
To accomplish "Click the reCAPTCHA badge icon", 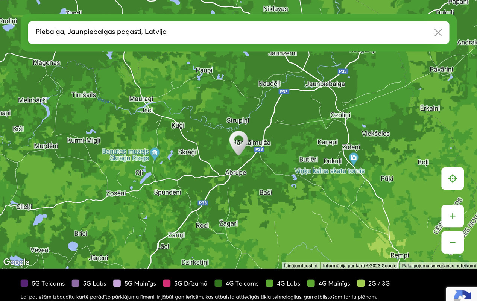I will [x=462, y=296].
